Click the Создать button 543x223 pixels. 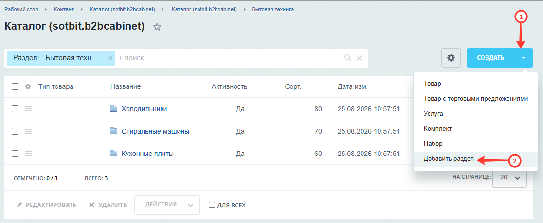pos(490,58)
